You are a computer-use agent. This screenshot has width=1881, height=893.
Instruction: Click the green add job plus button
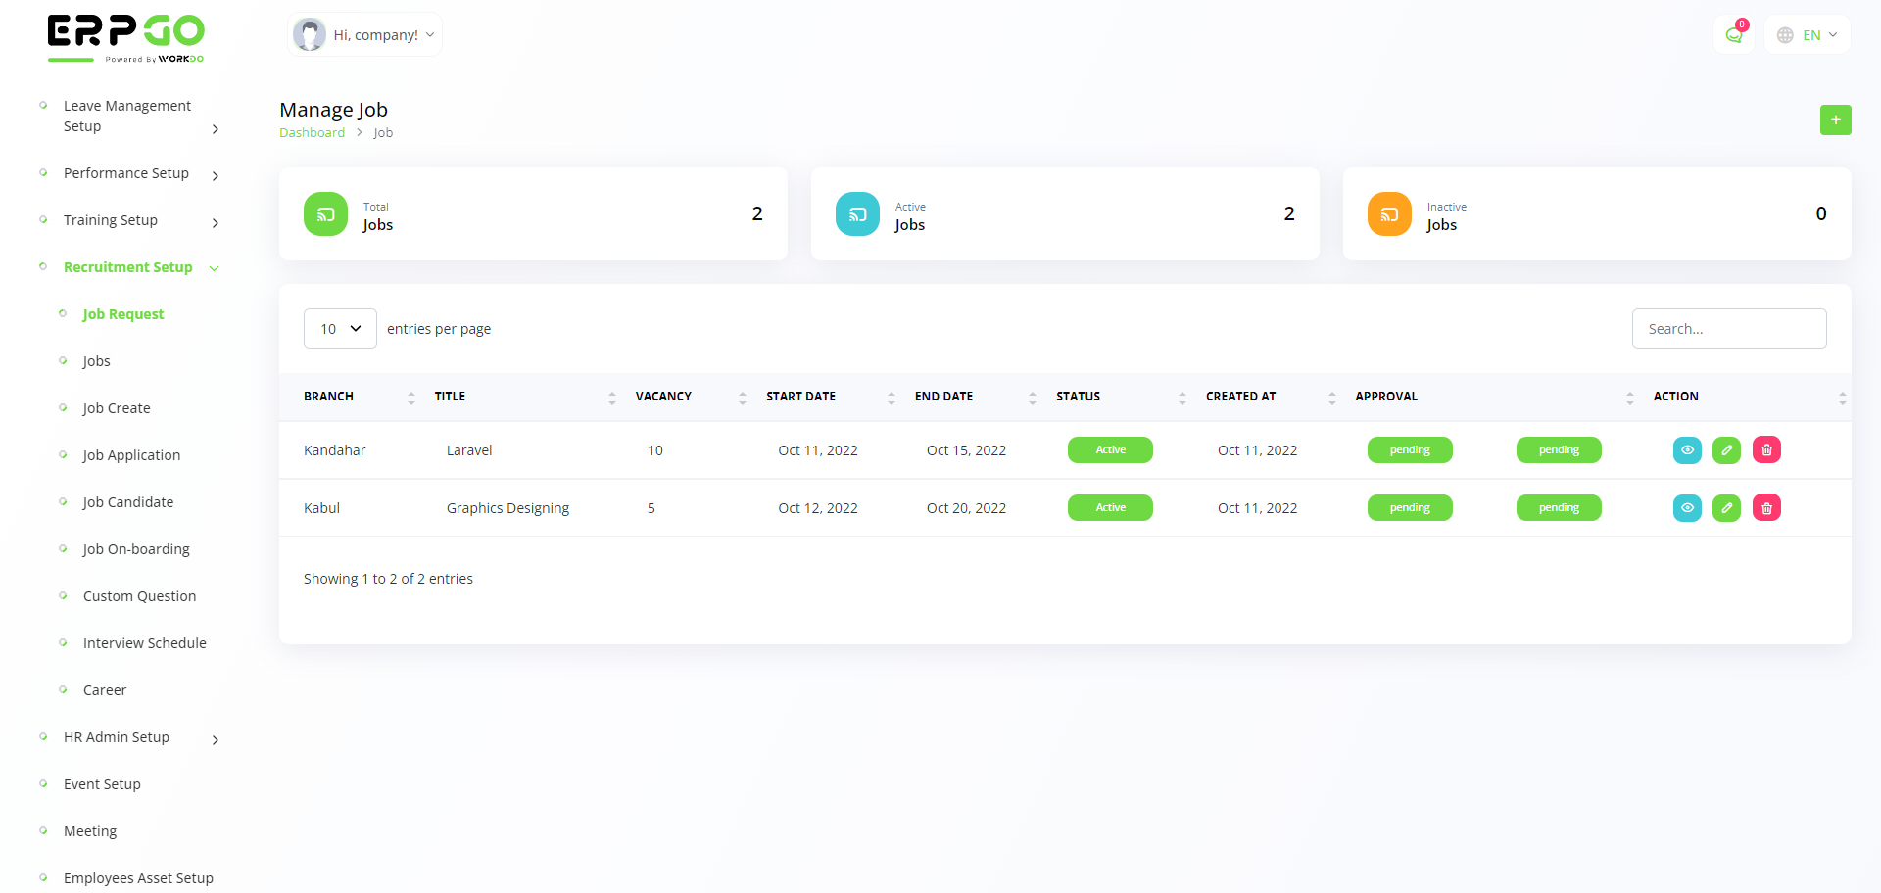coord(1835,119)
